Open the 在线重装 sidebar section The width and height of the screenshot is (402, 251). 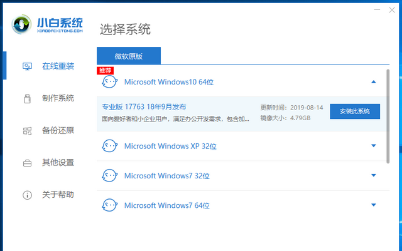[x=58, y=66]
